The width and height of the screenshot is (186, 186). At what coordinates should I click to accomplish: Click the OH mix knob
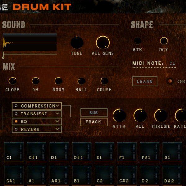(35, 81)
